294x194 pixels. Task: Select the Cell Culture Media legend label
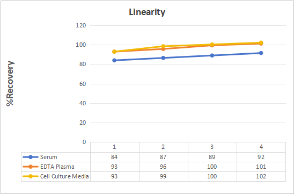[x=64, y=176]
